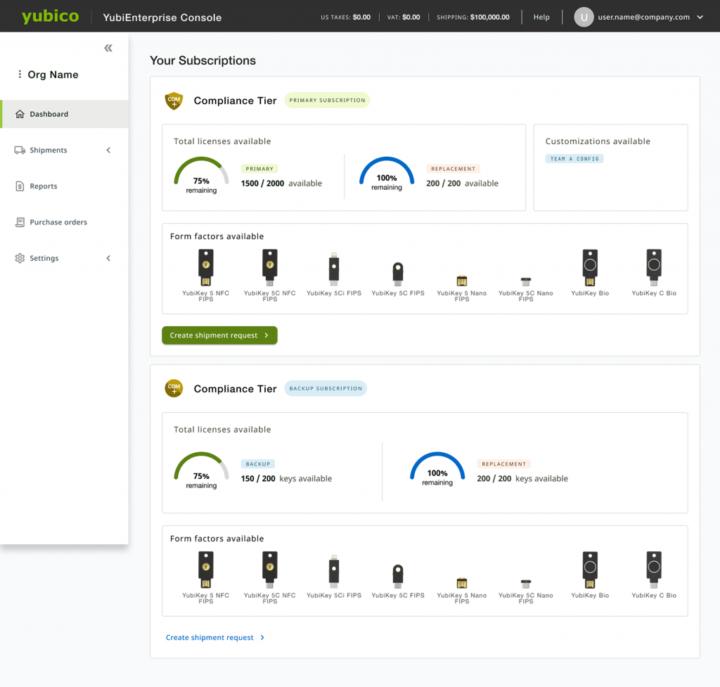720x687 pixels.
Task: Open the user account dropdown arrow
Action: click(x=700, y=18)
